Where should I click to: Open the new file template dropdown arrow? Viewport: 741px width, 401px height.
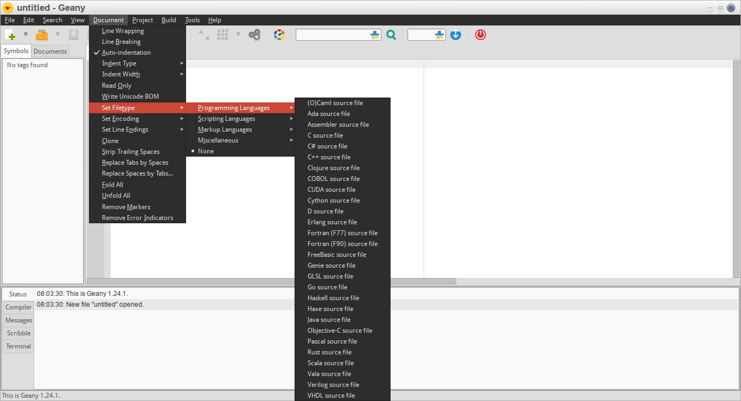click(25, 35)
